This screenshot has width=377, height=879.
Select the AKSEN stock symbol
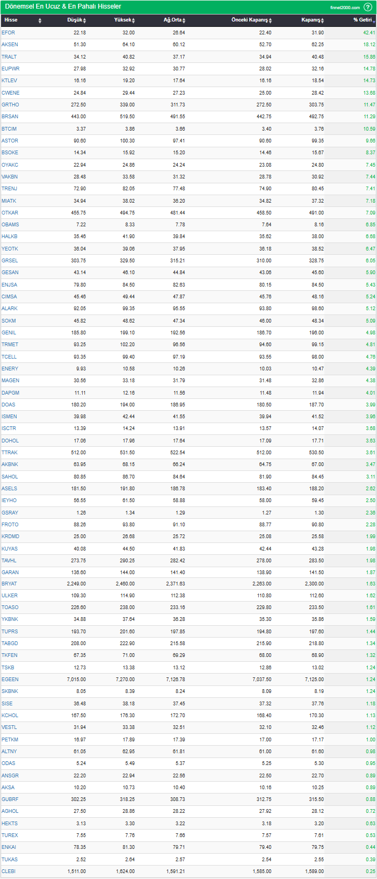click(x=10, y=45)
